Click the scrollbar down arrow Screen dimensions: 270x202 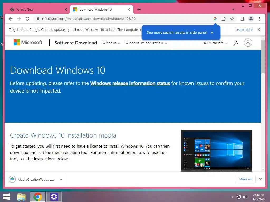coord(263,169)
